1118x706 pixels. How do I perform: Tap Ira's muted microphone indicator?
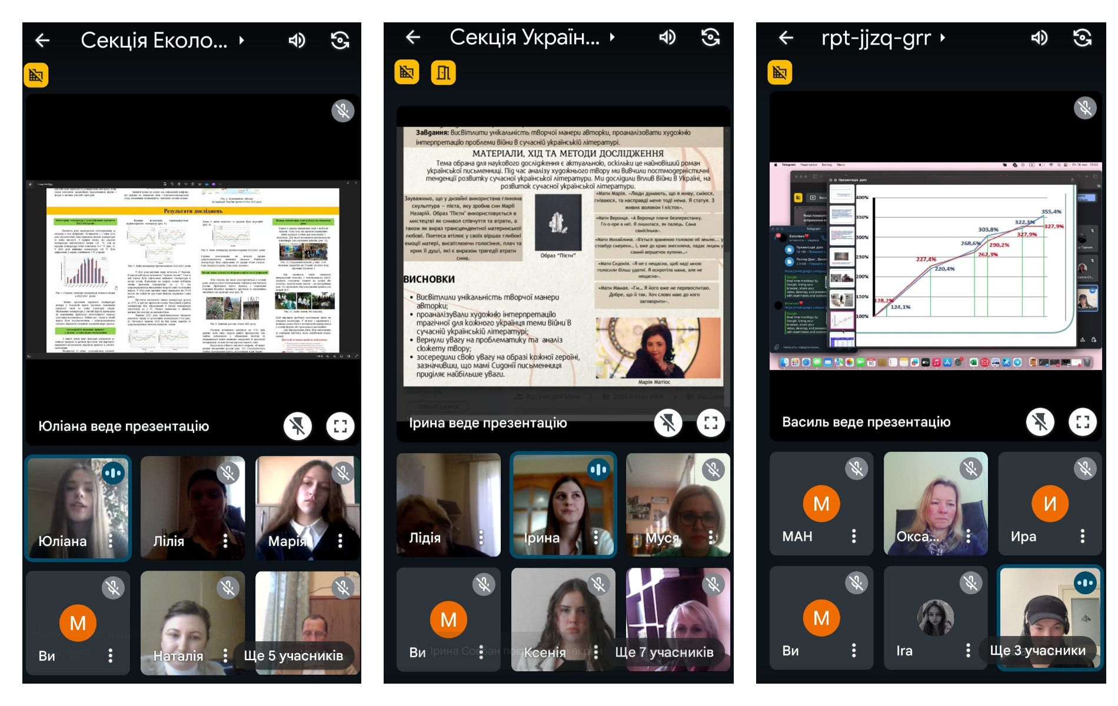[971, 582]
